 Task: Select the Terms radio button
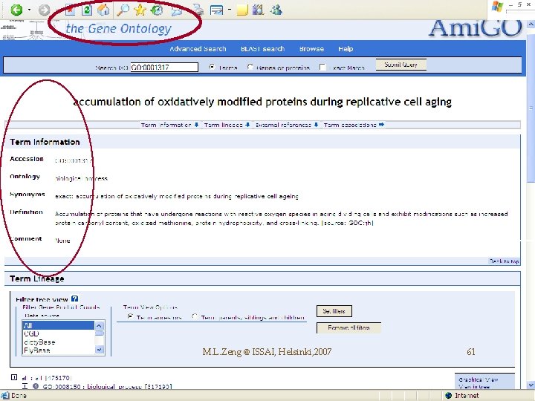pyautogui.click(x=213, y=67)
